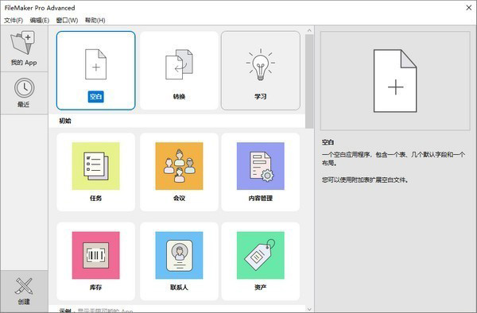Click the scrollbar up arrow
This screenshot has height=313, width=477.
click(309, 30)
